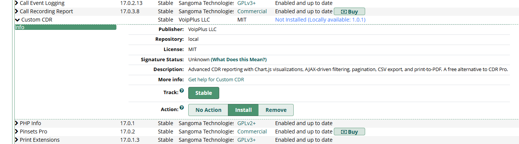Open Get help for Custom CDR link
519x144 pixels.
coord(216,79)
